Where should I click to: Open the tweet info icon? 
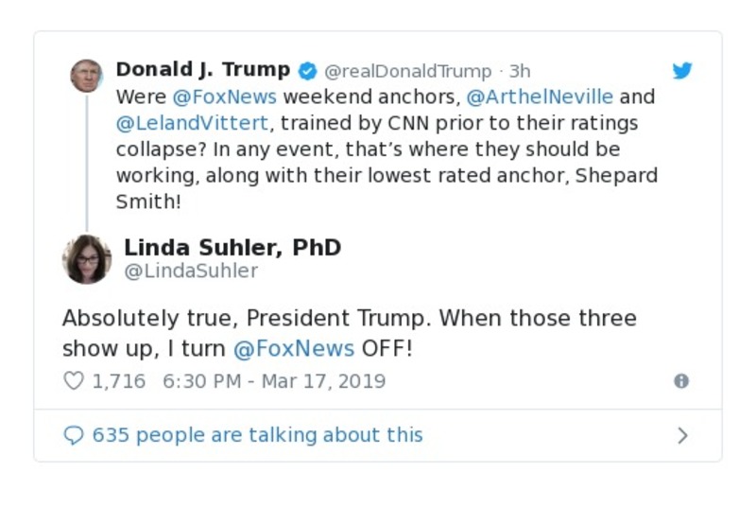680,381
